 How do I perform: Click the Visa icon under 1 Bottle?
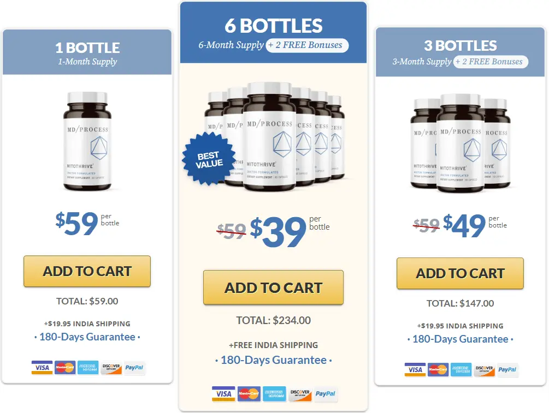(42, 368)
